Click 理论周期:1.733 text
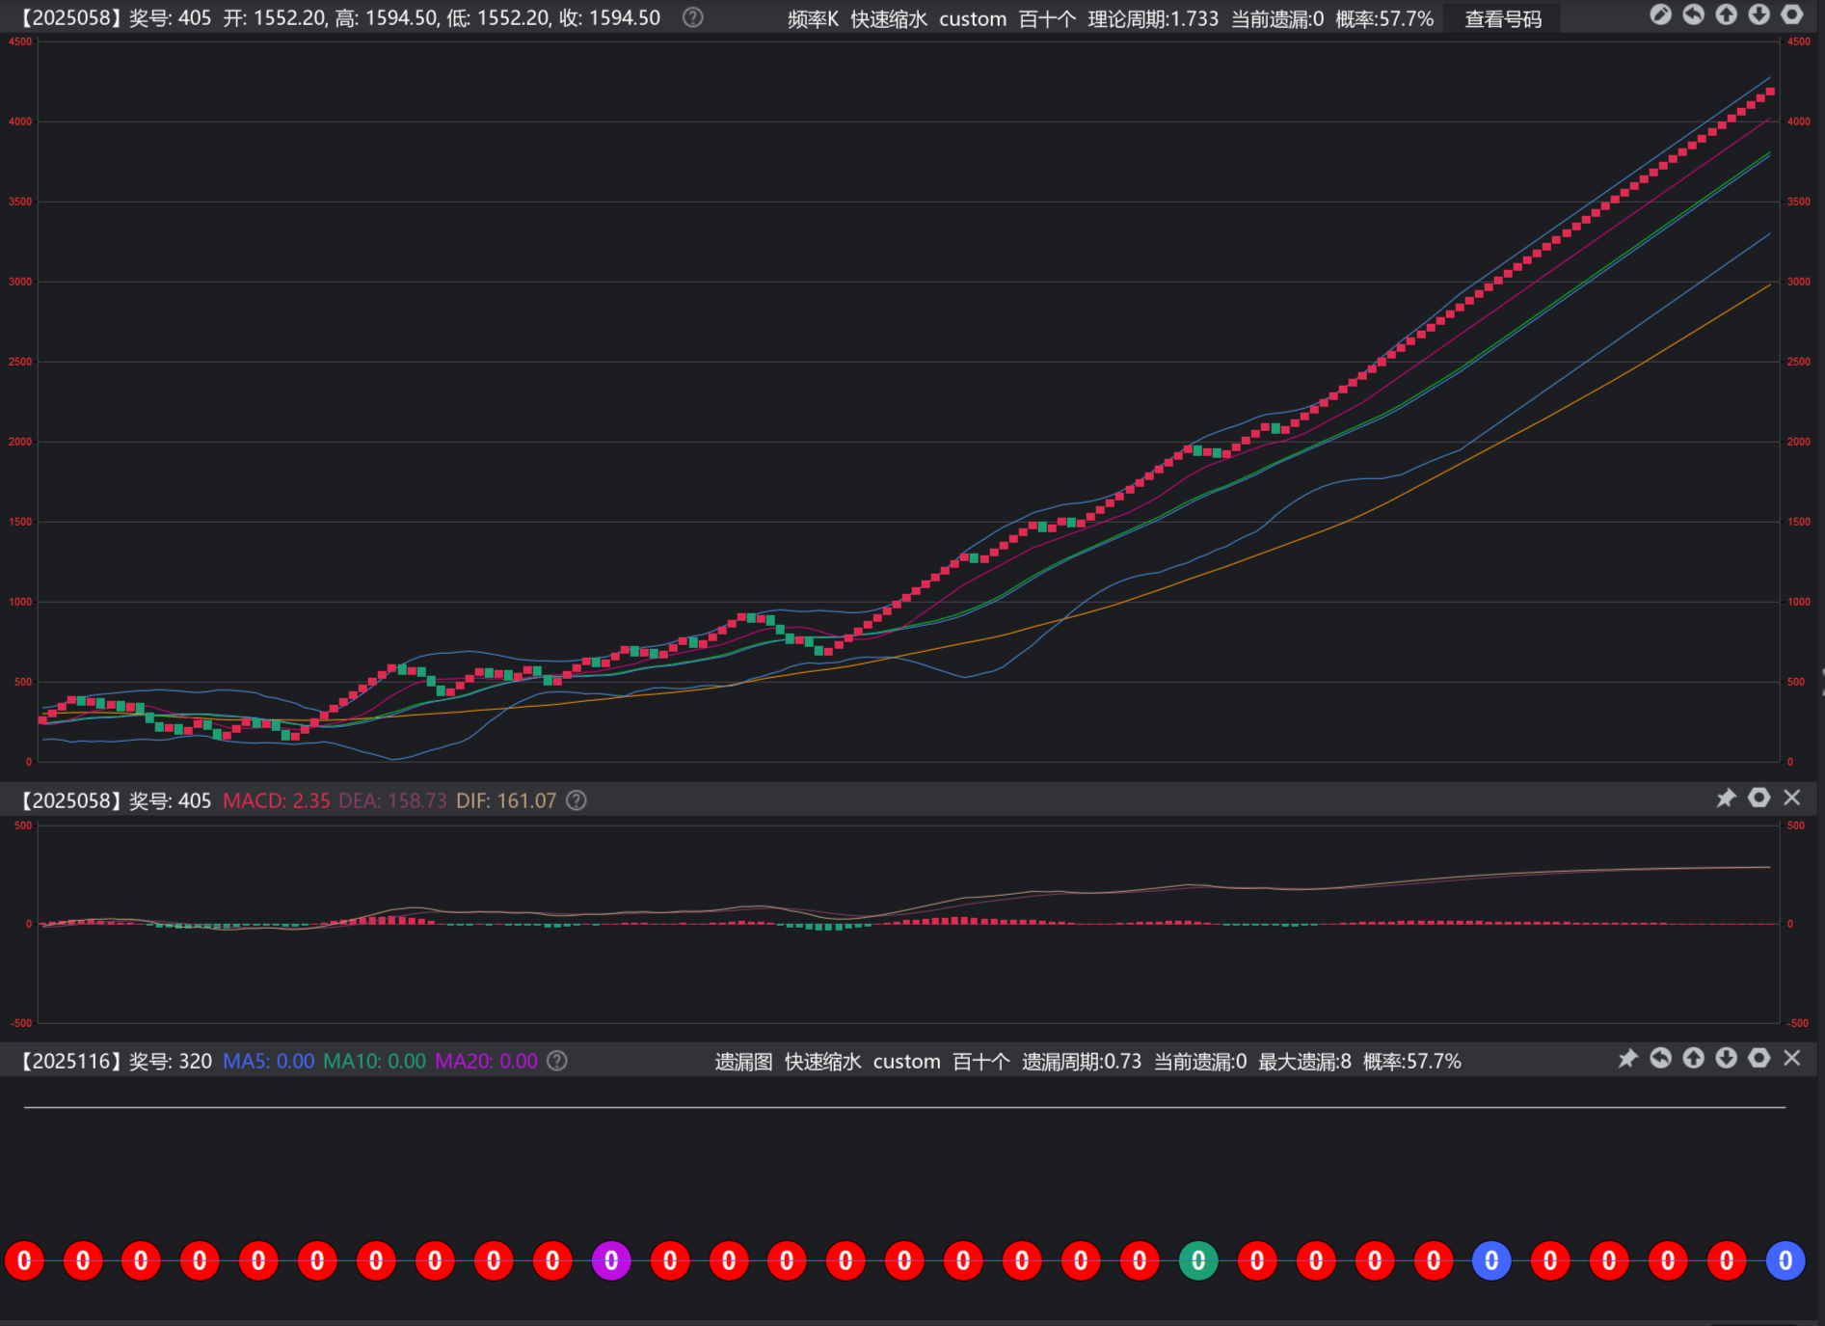1825x1326 pixels. (x=1153, y=19)
